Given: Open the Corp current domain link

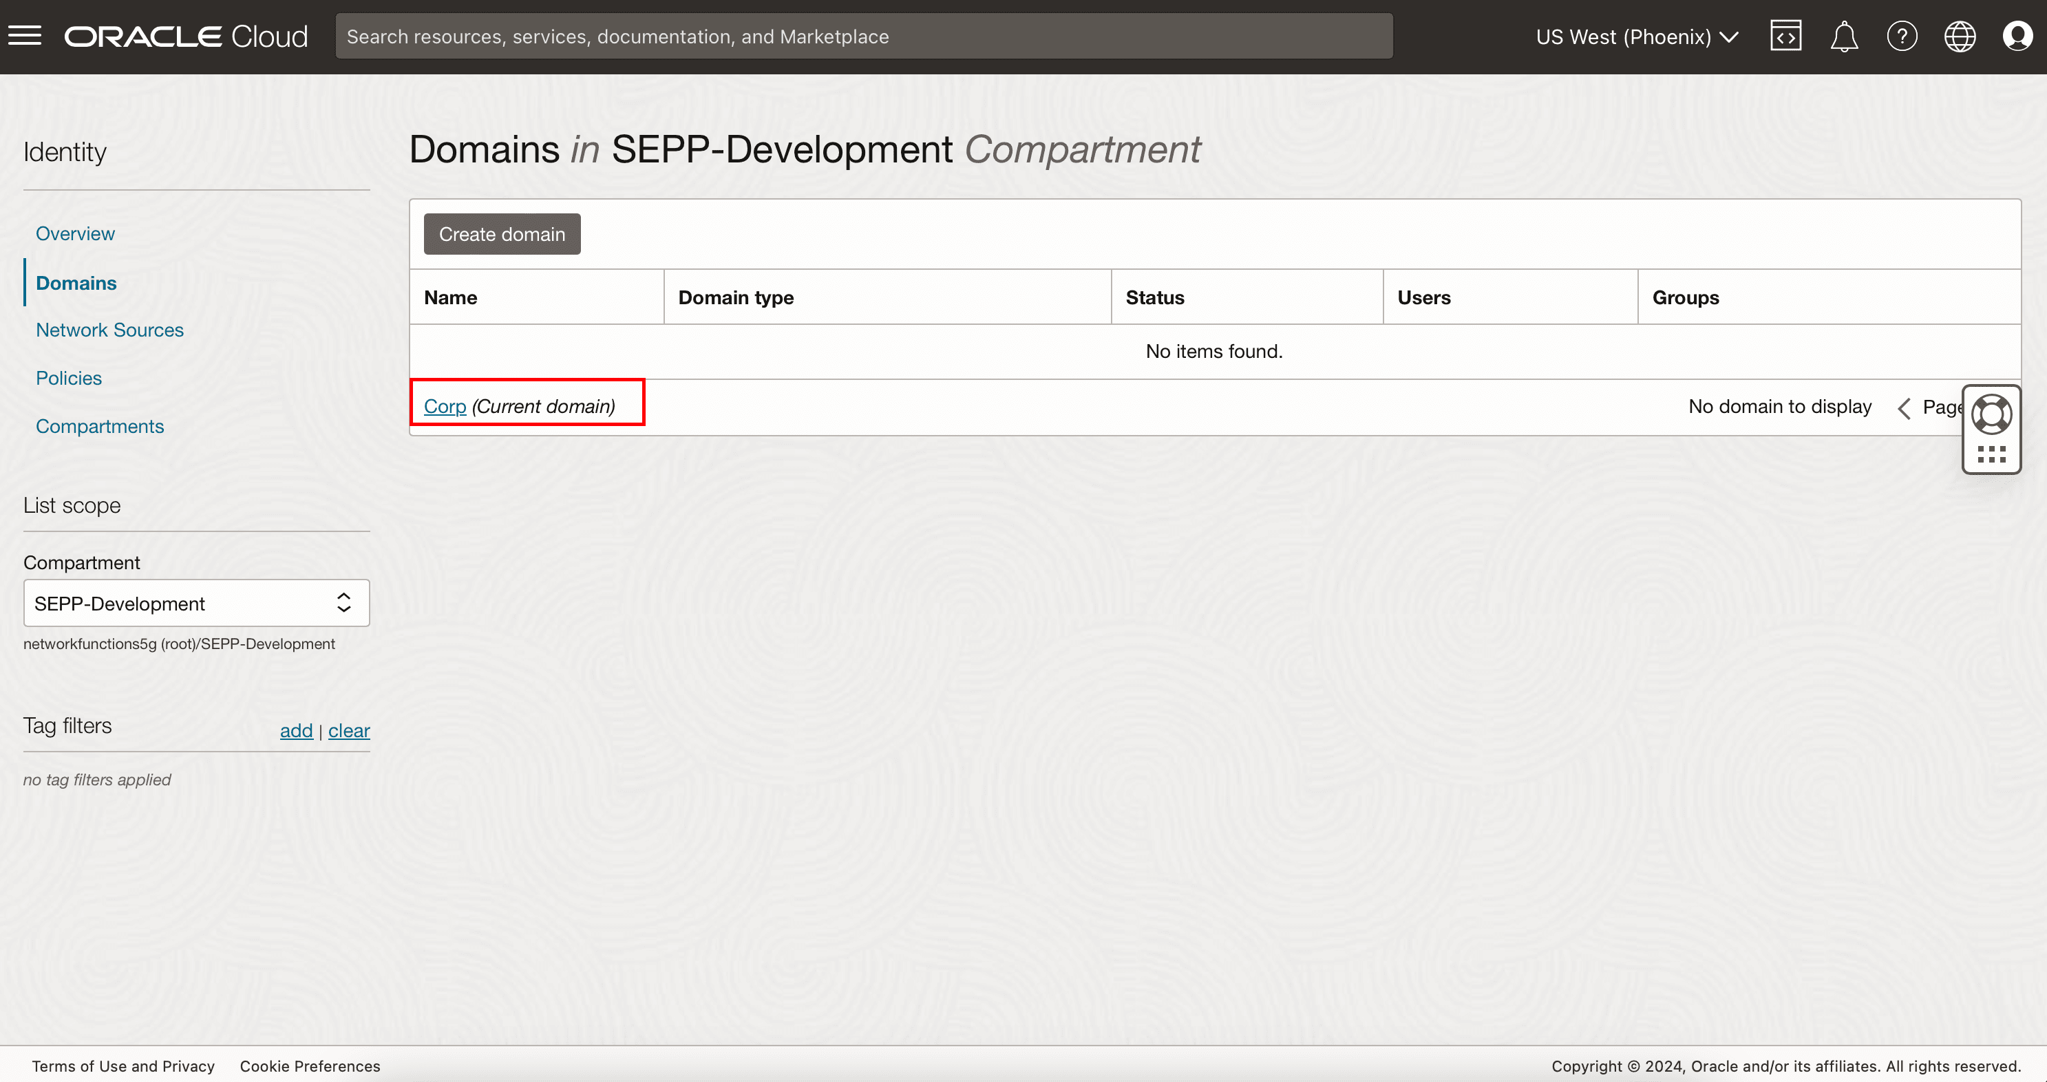Looking at the screenshot, I should click(444, 407).
